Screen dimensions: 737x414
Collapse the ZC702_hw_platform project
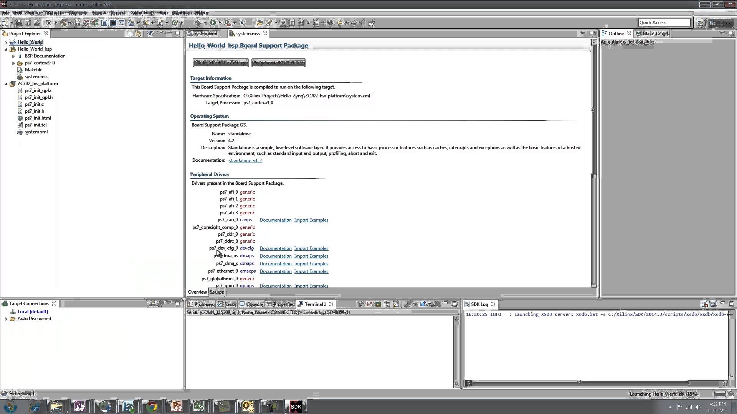(x=6, y=84)
